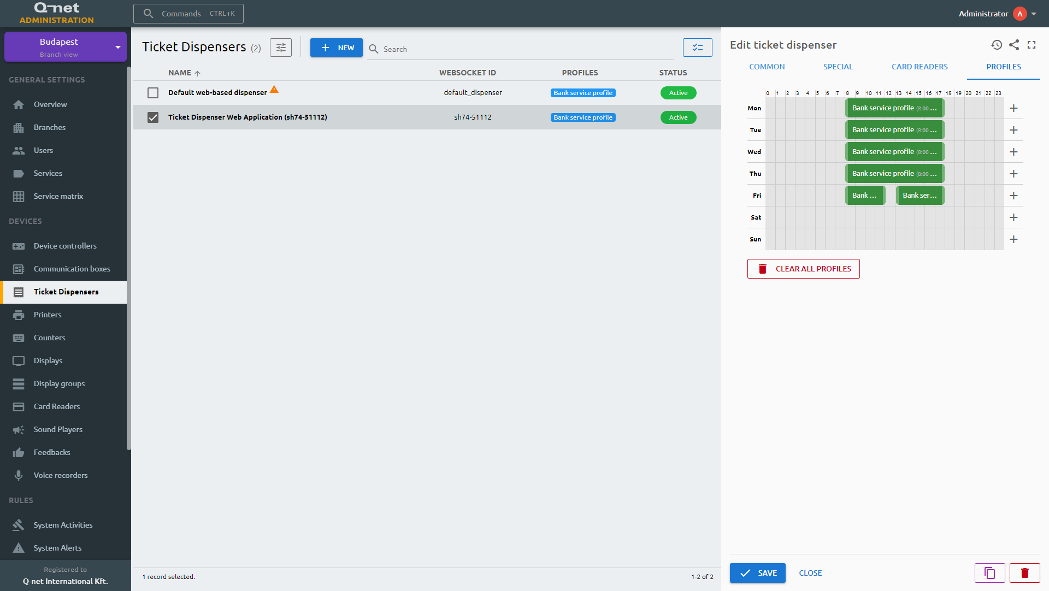Open Overview from the sidebar
This screenshot has width=1049, height=591.
point(63,104)
